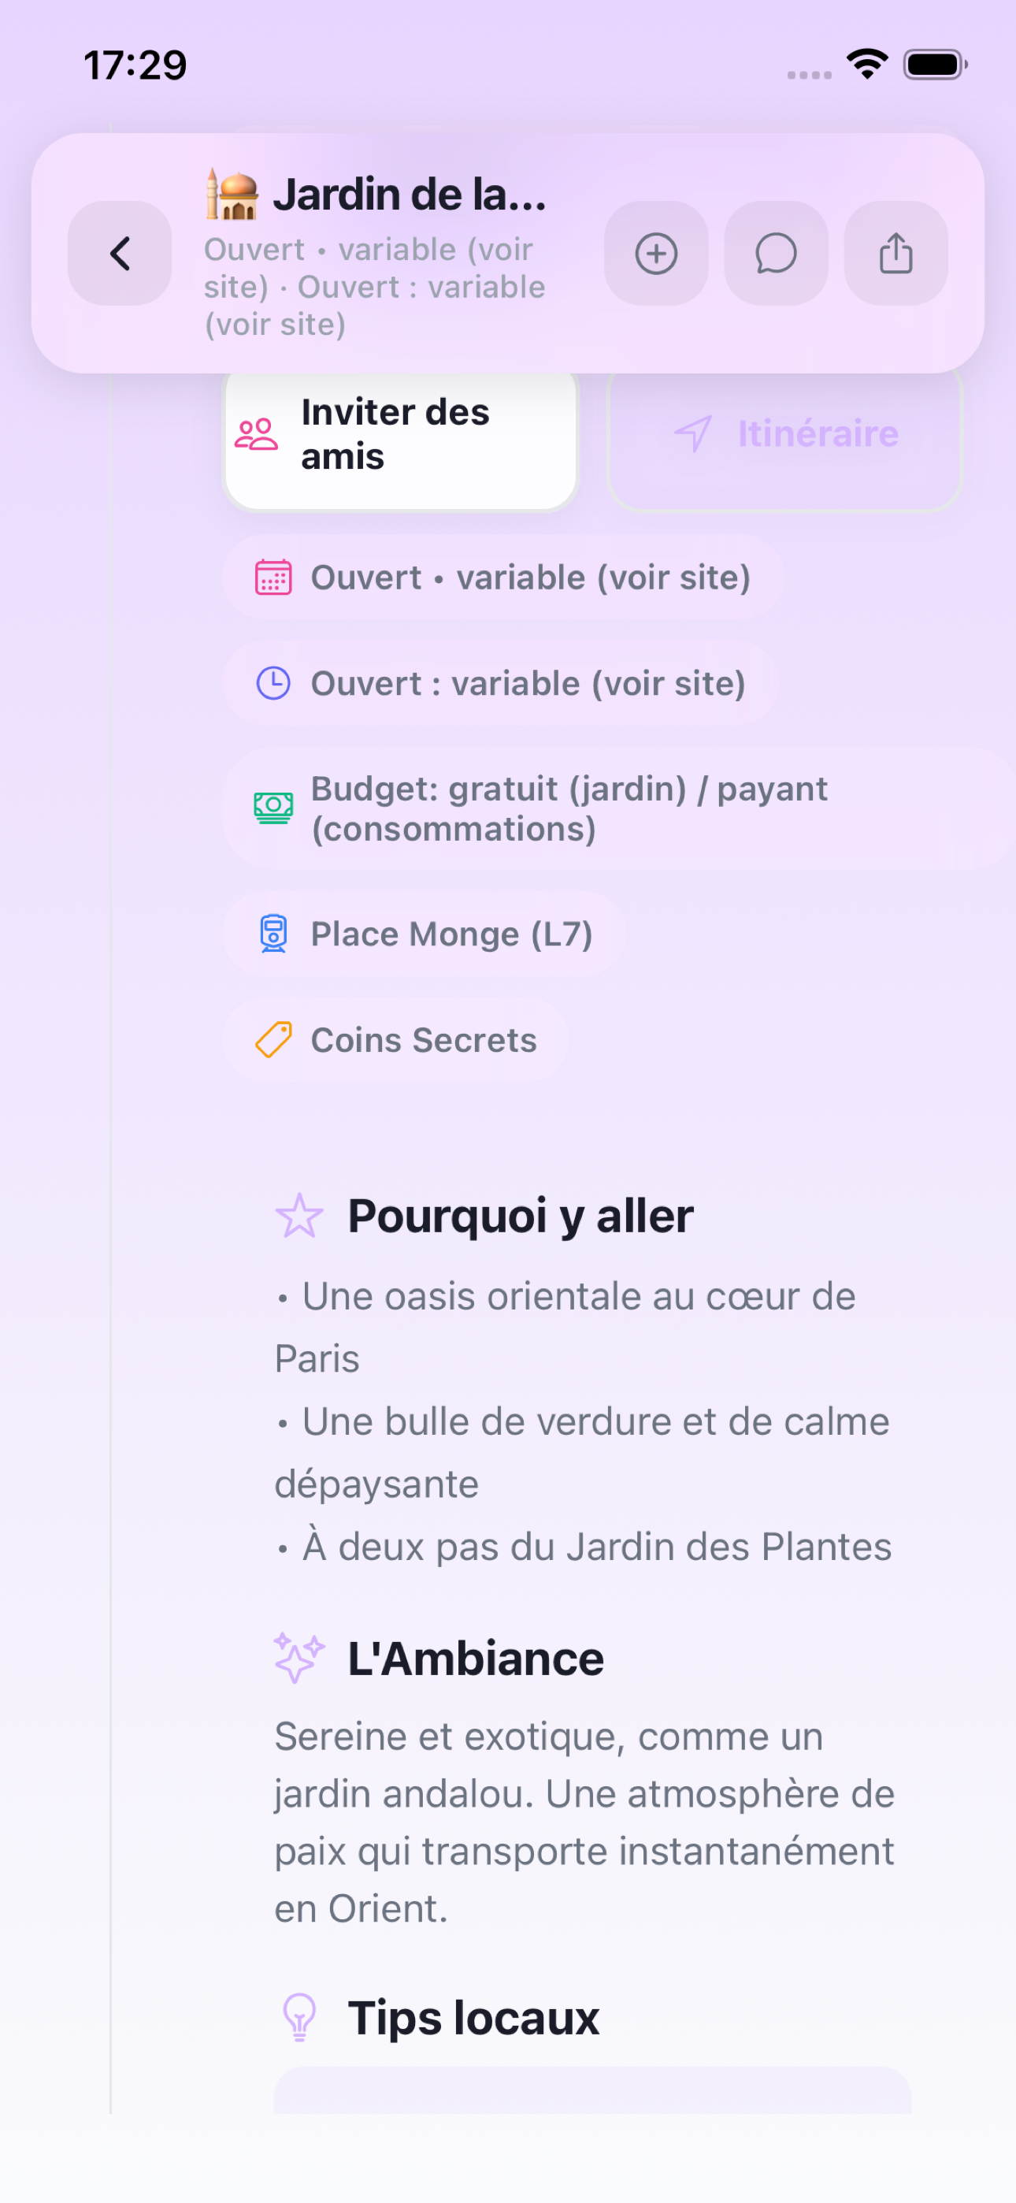Screen dimensions: 1016x2203
Task: Tap the blue metro train icon
Action: (x=273, y=934)
